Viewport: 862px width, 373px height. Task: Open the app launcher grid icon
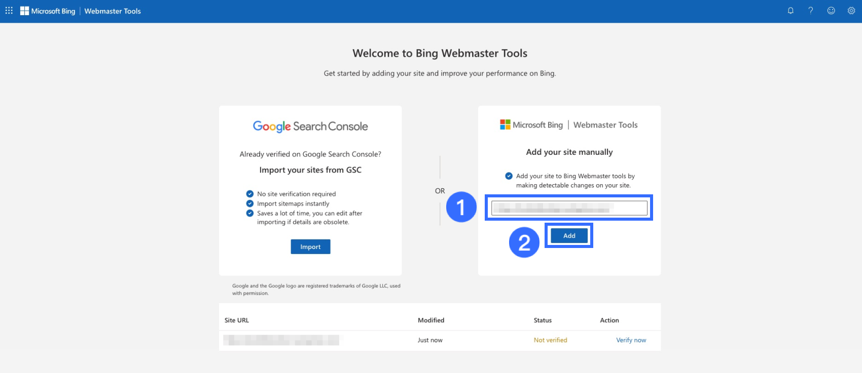(9, 11)
